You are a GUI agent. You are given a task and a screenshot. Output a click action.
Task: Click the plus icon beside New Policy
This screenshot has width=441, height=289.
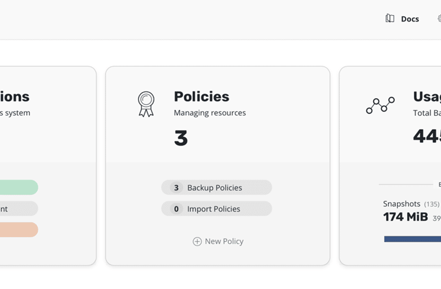(197, 242)
